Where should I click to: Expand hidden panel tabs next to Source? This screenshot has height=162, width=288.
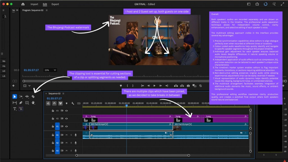(17, 10)
